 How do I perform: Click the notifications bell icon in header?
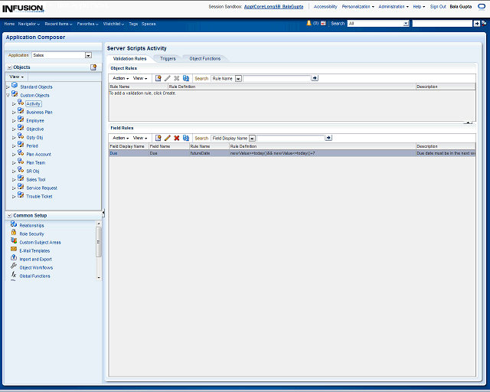pyautogui.click(x=309, y=24)
